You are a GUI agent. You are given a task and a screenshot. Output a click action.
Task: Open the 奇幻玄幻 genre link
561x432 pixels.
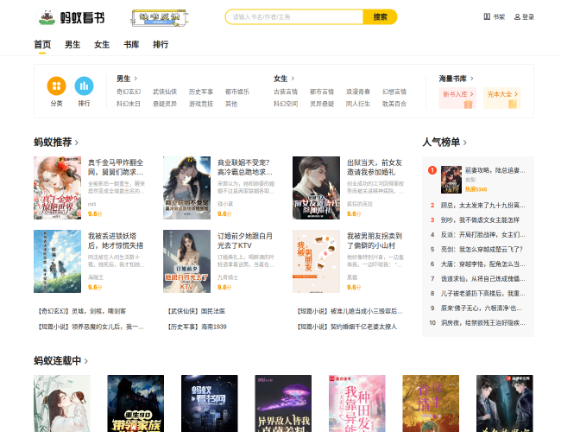pos(129,92)
